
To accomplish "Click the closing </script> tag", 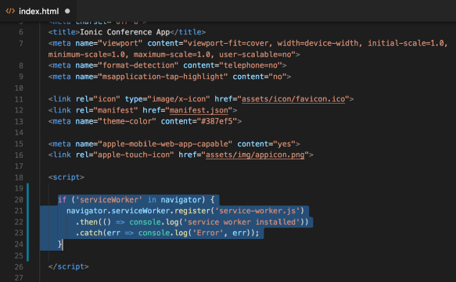I will click(69, 266).
